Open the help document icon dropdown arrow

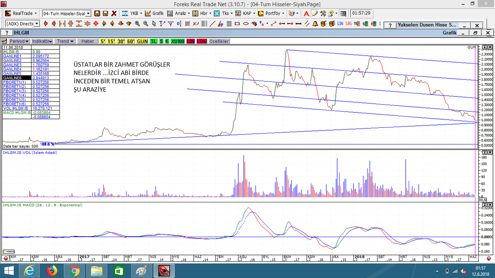pyautogui.click(x=336, y=14)
